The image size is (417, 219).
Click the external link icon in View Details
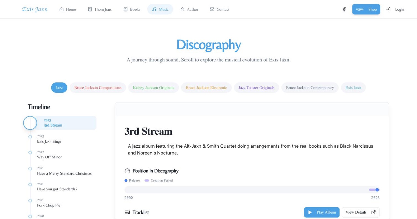pyautogui.click(x=373, y=212)
